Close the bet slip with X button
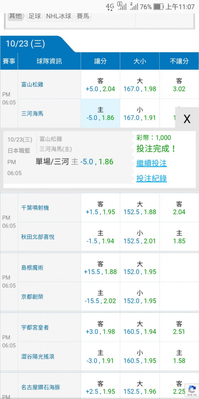The height and width of the screenshot is (399, 199). 187,119
